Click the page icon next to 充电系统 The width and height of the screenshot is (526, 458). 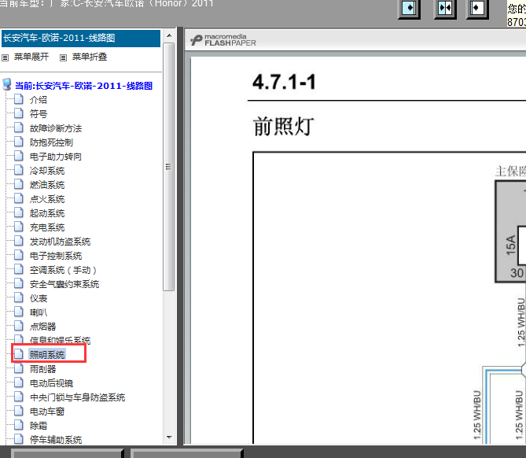(x=19, y=227)
